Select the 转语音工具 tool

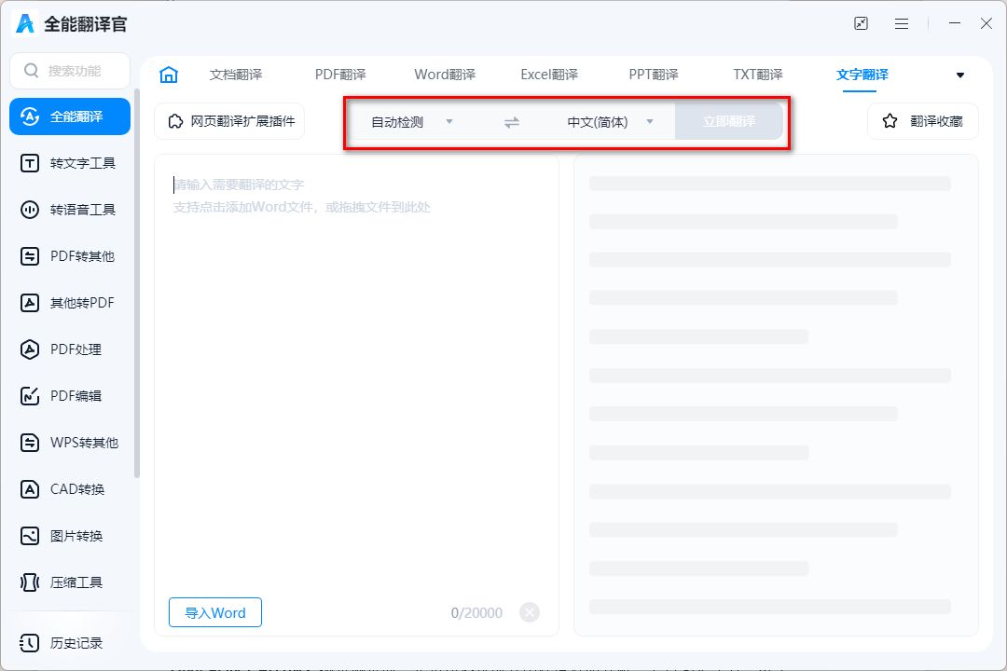coord(70,210)
